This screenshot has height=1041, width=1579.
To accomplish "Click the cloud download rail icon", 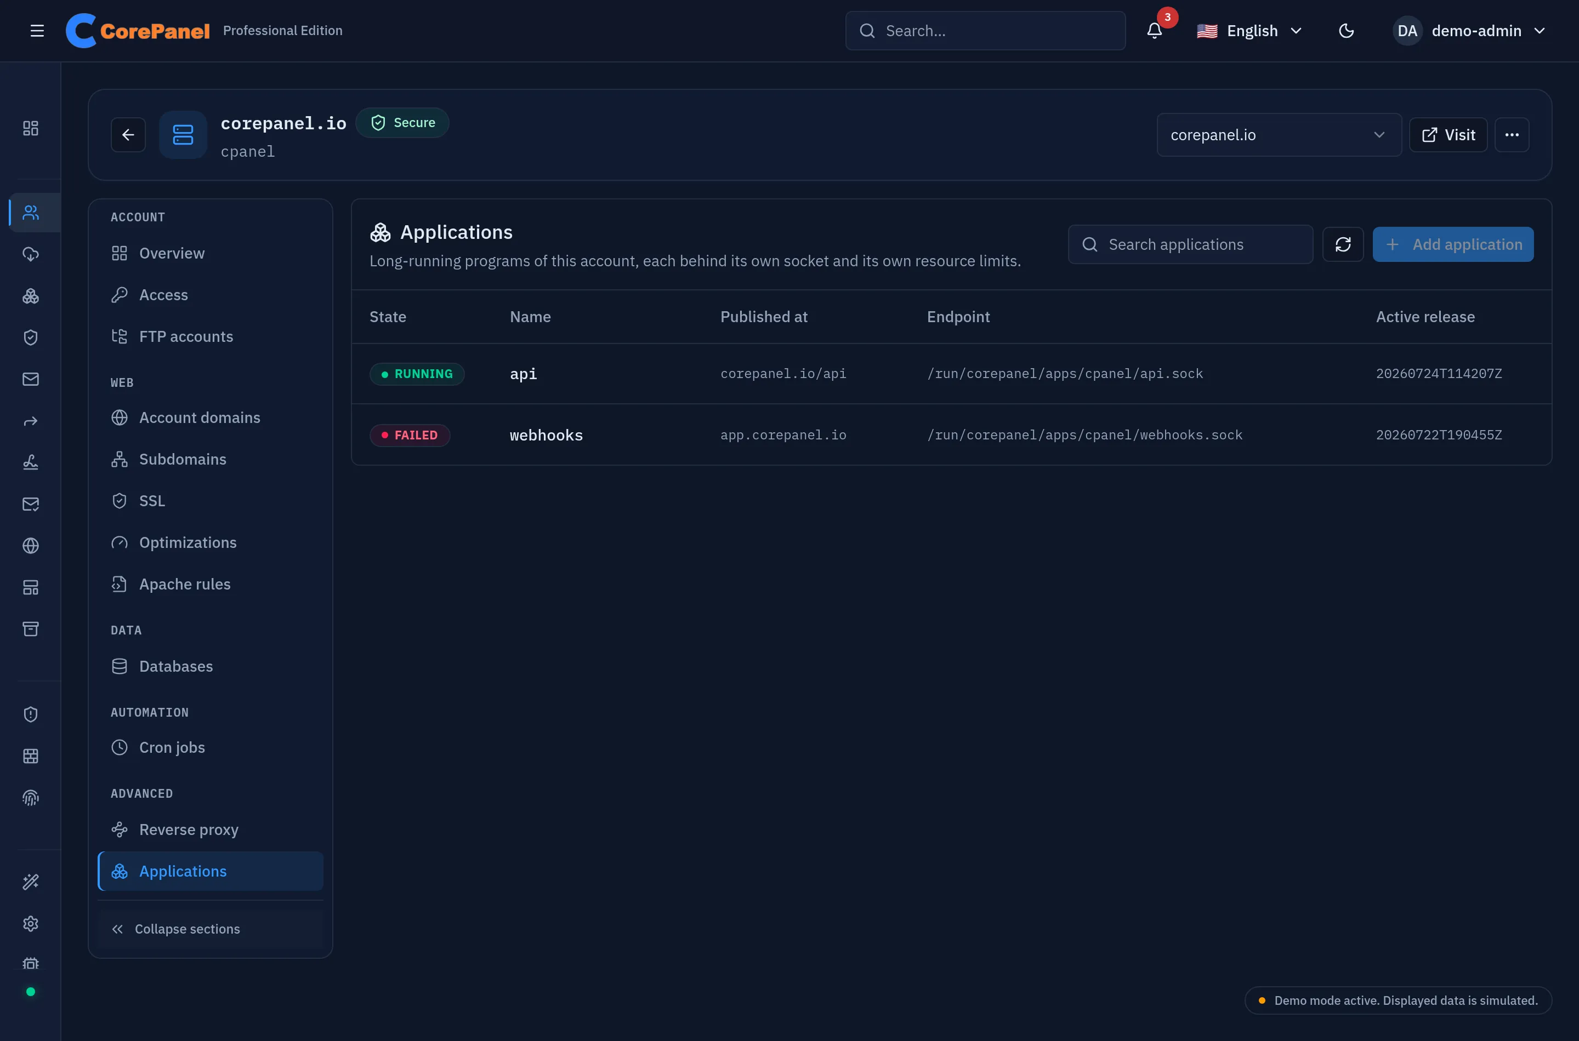I will tap(31, 254).
